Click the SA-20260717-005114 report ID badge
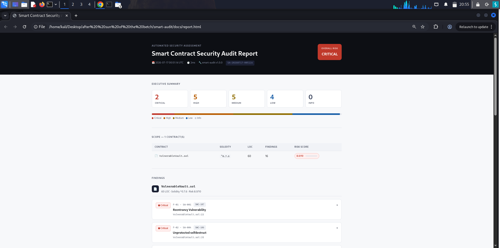 (x=240, y=63)
